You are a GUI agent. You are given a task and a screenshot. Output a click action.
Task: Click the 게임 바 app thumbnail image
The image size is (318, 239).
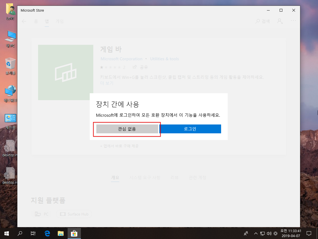pyautogui.click(x=66, y=72)
